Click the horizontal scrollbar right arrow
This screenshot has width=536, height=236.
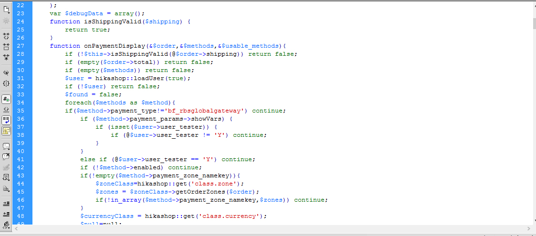pyautogui.click(x=529, y=228)
